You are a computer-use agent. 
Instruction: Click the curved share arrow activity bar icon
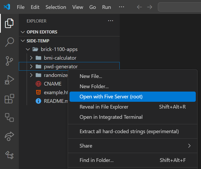9,136
